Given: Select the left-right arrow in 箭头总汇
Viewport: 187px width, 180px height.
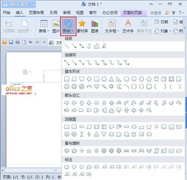Looking at the screenshot, I should click(x=97, y=103).
